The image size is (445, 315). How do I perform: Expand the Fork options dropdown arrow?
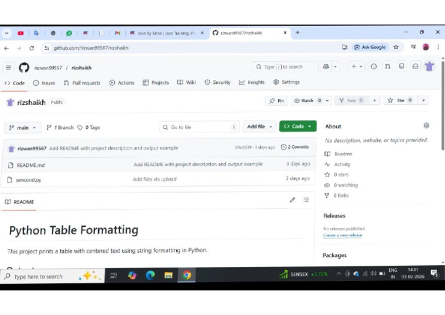(374, 100)
